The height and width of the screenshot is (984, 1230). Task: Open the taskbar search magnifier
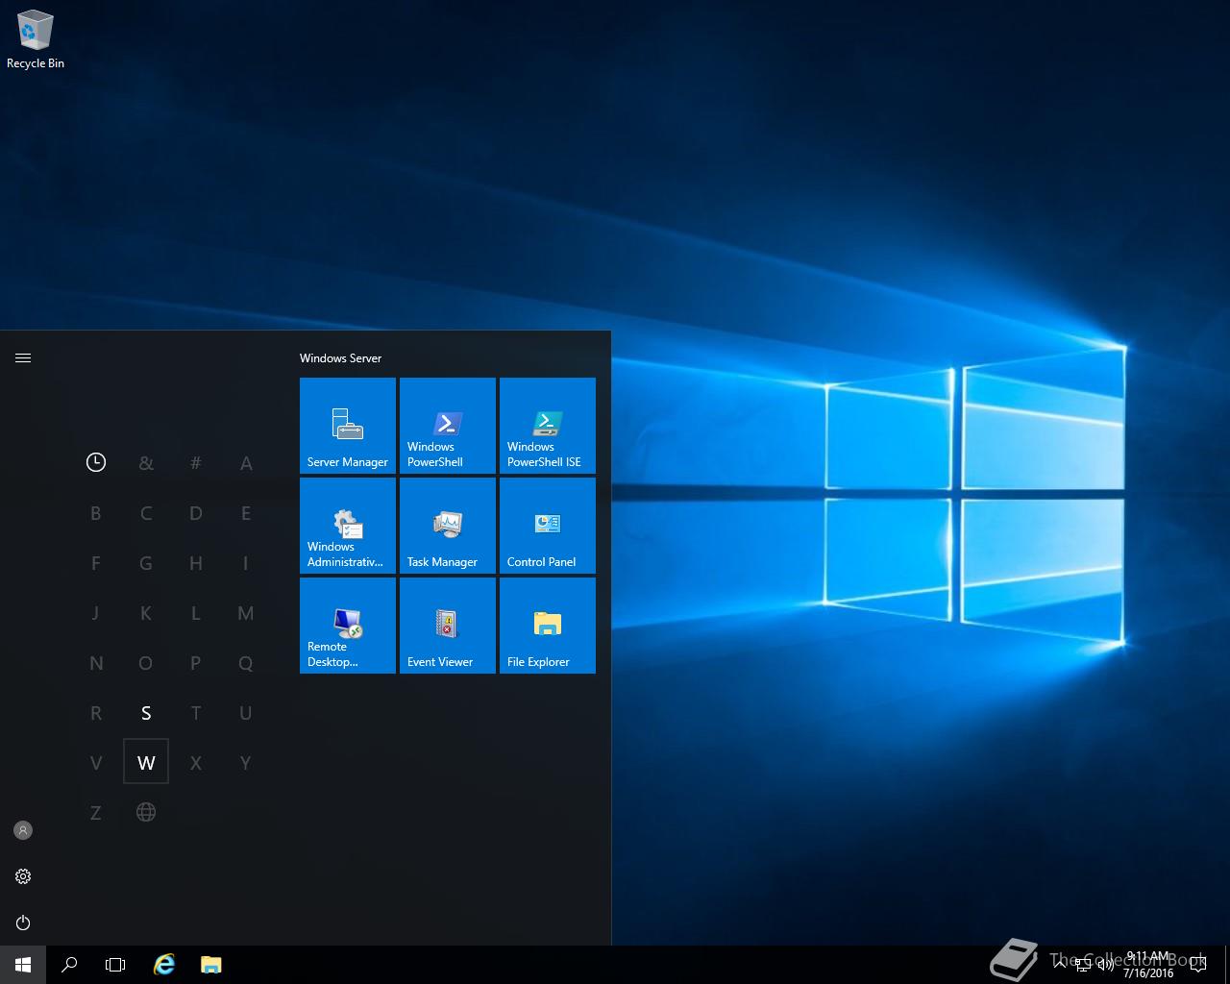(69, 965)
